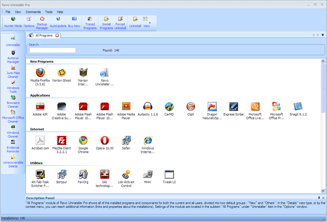Expand the View dropdown arrow in the toolbar
The height and width of the screenshot is (222, 327).
click(x=150, y=23)
